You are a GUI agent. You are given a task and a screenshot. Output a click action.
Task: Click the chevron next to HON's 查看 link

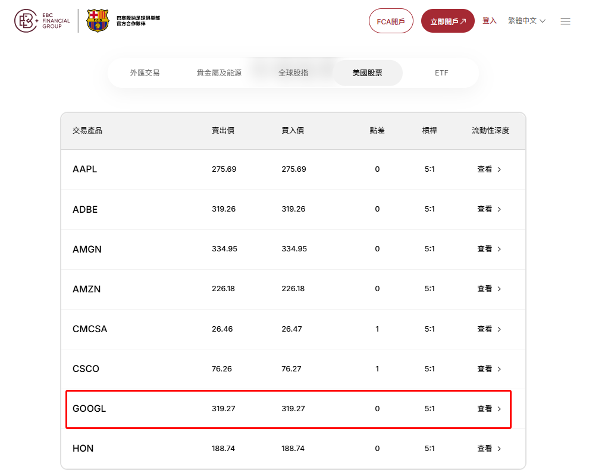coord(499,449)
